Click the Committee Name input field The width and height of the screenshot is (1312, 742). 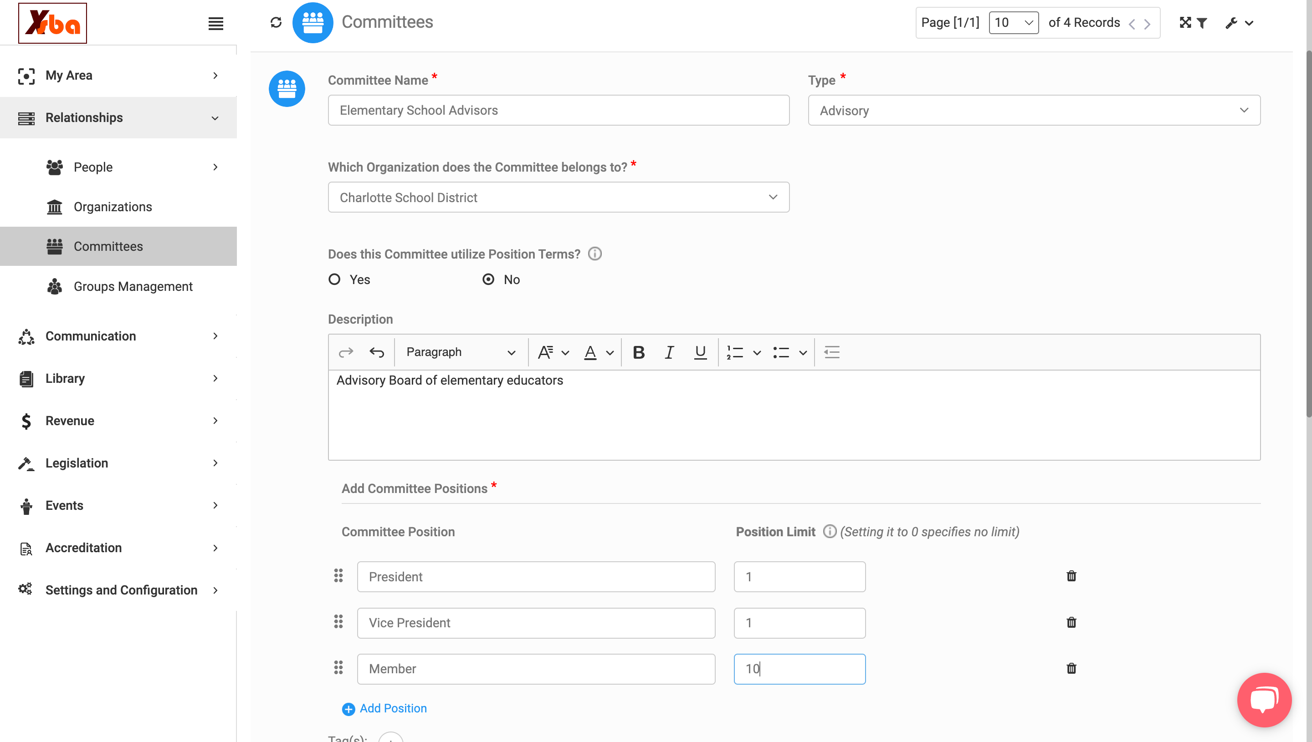click(559, 110)
